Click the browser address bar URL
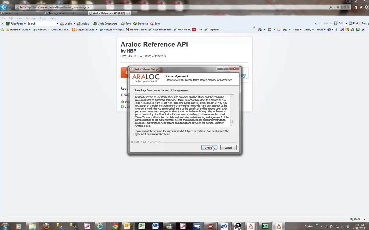 [x=54, y=7]
